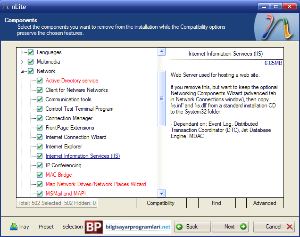The height and width of the screenshot is (237, 300).
Task: Uncheck the Network checkbox
Action: [x=31, y=71]
